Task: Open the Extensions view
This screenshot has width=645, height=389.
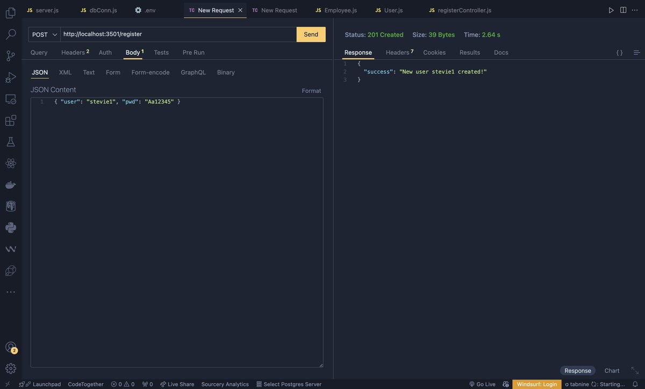Action: click(10, 120)
